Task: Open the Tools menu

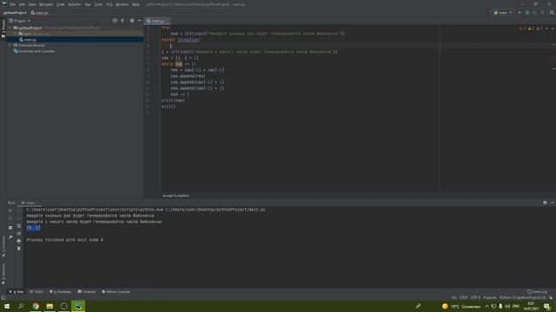Action: tap(98, 4)
